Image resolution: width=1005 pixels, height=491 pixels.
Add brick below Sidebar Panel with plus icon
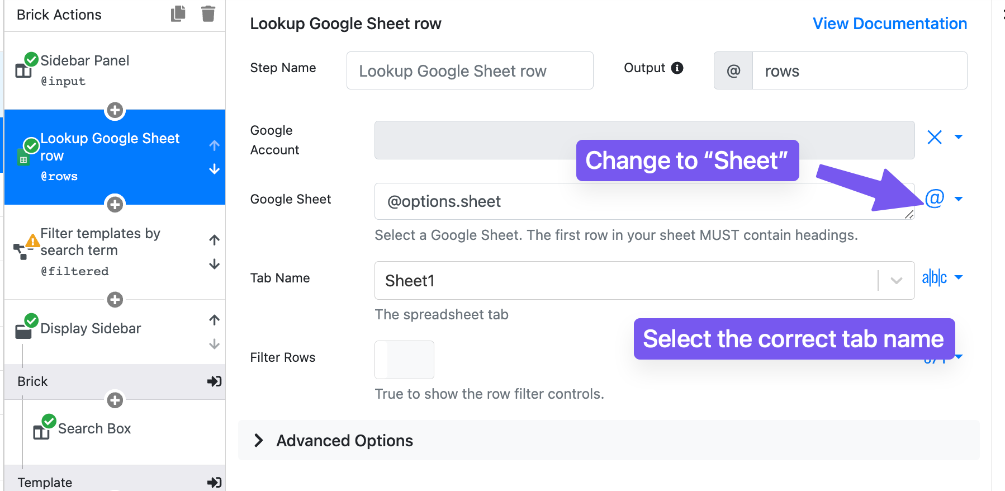pyautogui.click(x=115, y=110)
